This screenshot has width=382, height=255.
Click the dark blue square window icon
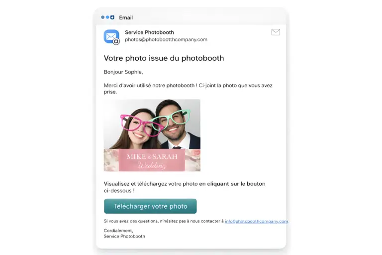tap(112, 17)
